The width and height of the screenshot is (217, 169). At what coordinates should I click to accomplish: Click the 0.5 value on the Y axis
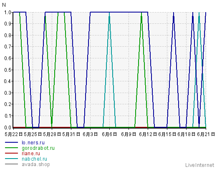8,70
